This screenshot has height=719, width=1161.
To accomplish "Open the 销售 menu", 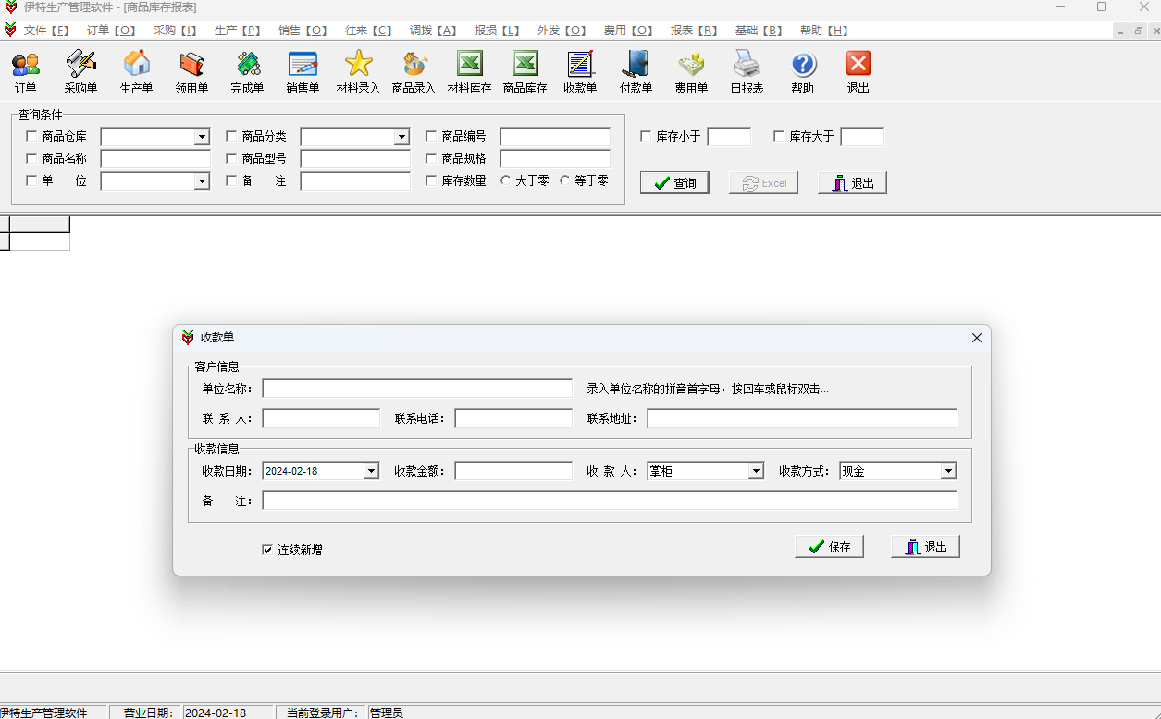I will (x=303, y=31).
